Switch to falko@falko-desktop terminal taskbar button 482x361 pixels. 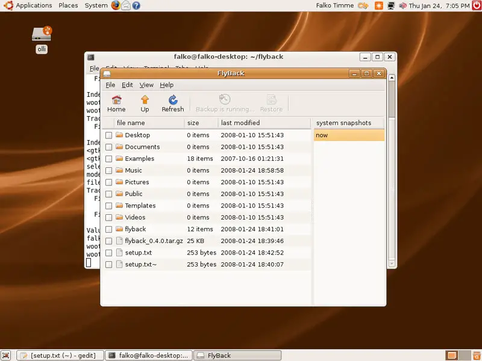coord(149,356)
